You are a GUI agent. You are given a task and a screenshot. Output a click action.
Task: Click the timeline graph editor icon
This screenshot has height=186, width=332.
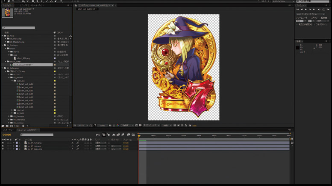133,134
